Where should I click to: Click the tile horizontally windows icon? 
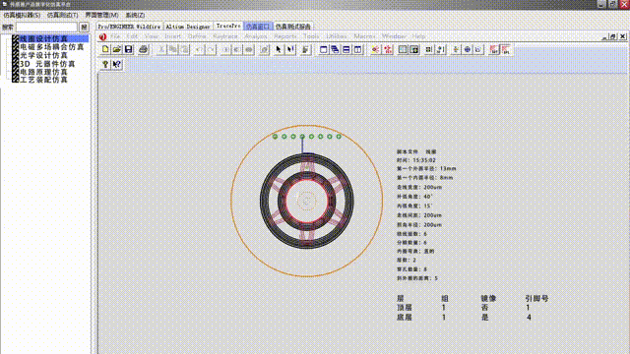pyautogui.click(x=346, y=49)
